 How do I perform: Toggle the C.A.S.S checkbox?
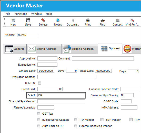[39, 83]
